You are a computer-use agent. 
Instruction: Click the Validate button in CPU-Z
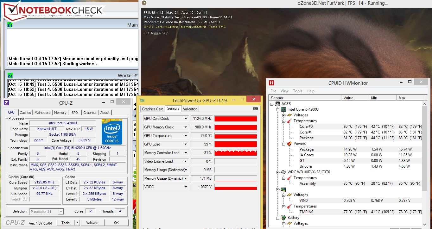(x=92, y=223)
